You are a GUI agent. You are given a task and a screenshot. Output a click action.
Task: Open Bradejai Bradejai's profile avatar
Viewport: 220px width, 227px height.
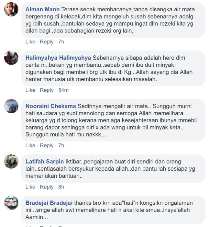[11, 203]
